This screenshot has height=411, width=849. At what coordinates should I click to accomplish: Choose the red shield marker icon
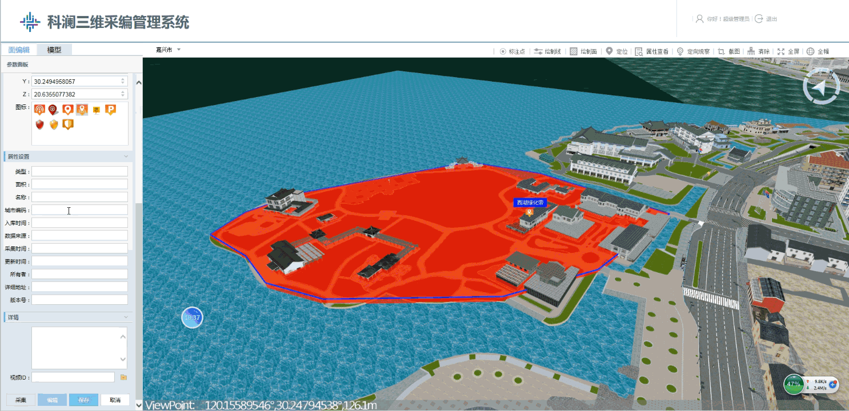point(39,124)
